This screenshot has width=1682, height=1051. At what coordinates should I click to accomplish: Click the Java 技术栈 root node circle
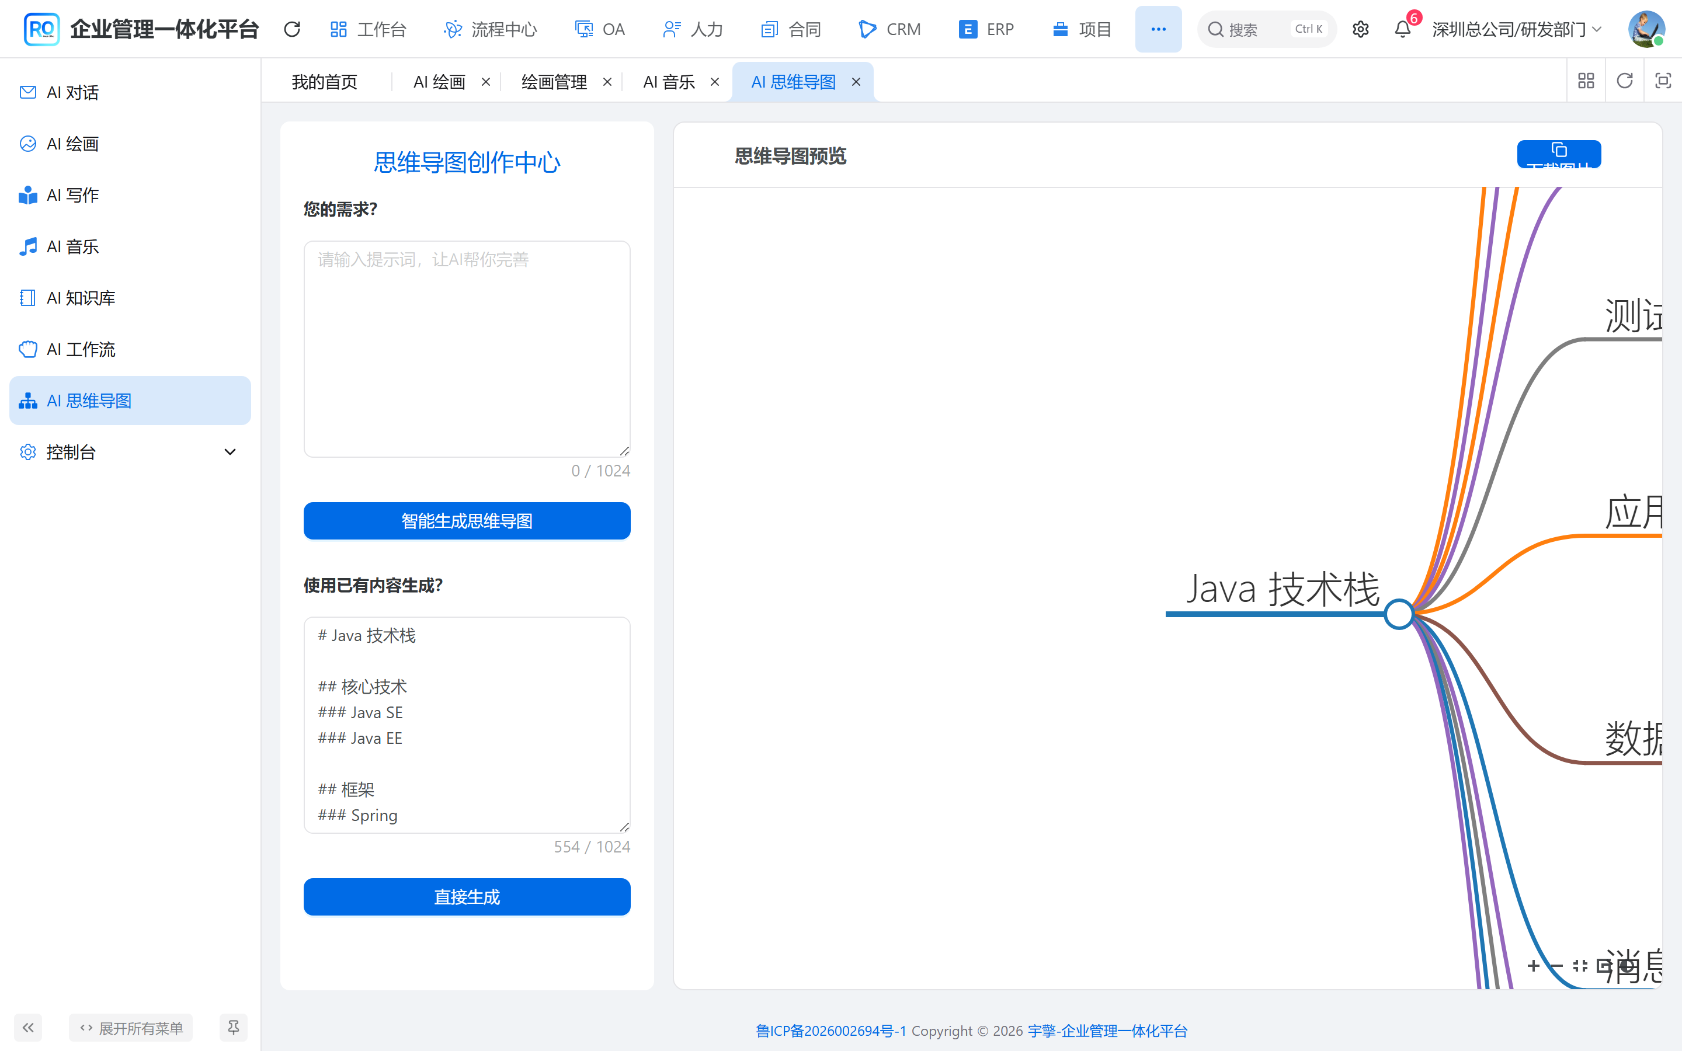pyautogui.click(x=1398, y=614)
